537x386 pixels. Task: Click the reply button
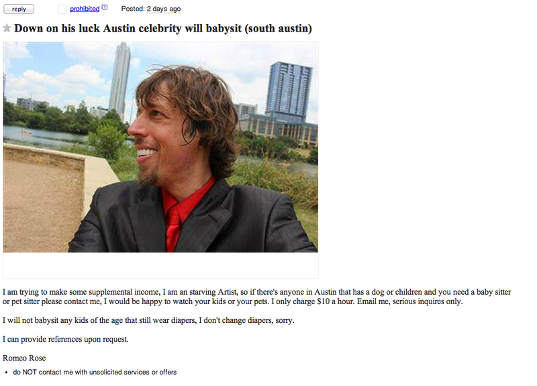[x=19, y=9]
